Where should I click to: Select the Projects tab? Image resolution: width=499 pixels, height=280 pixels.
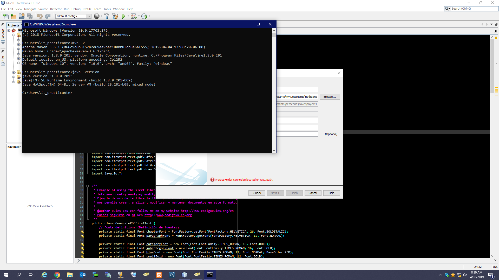coord(14,25)
